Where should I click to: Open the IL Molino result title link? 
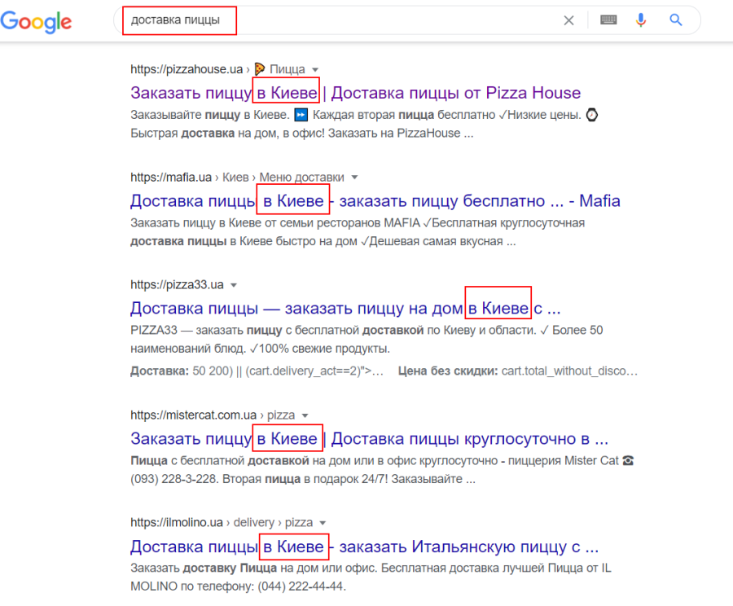[x=364, y=547]
